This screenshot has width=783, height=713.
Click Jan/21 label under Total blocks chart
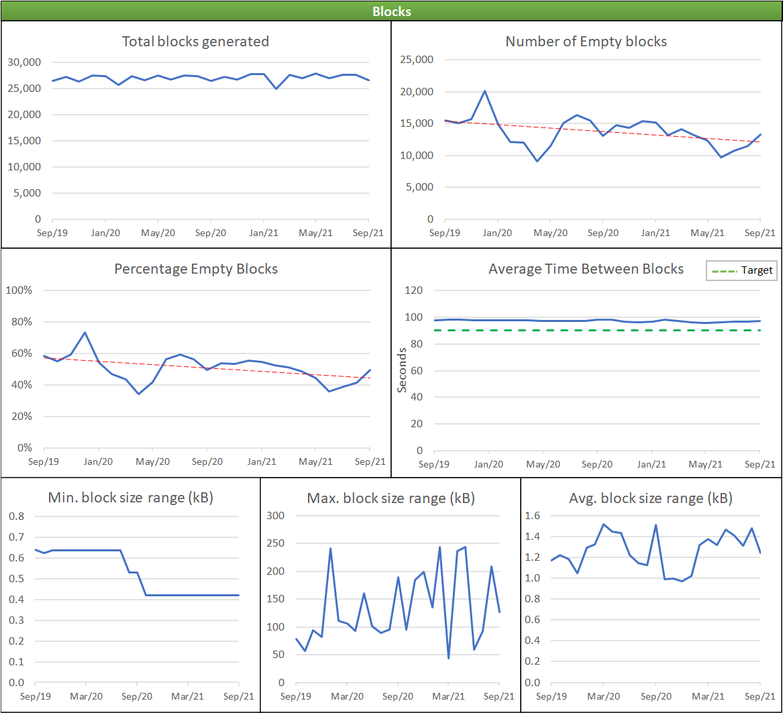pyautogui.click(x=264, y=233)
